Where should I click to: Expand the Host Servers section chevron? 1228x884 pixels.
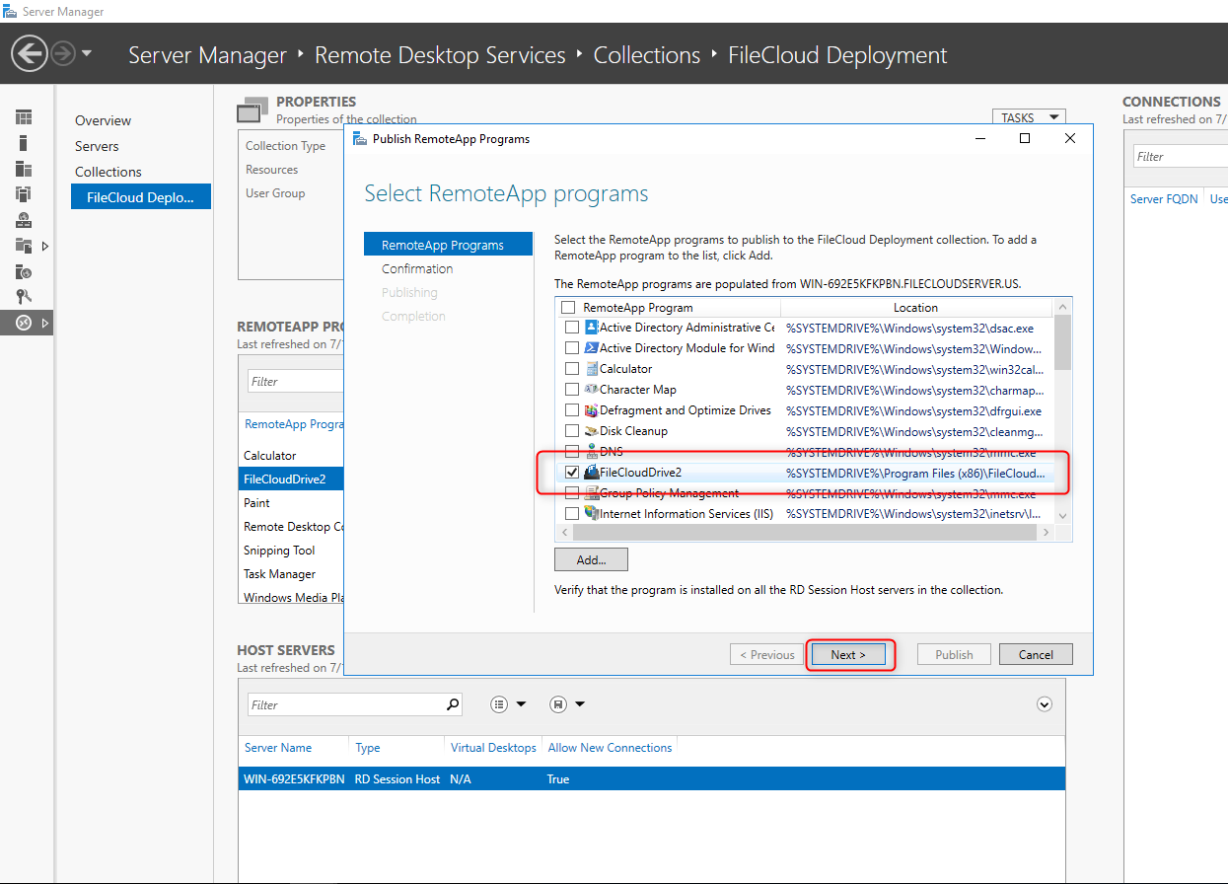point(1045,704)
